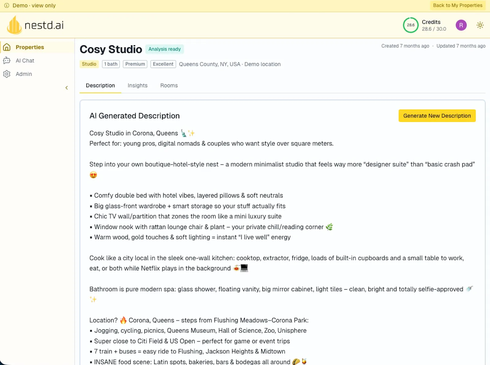Screen dimensions: 490x365
Task: Click the Demo · view only label
Action: click(34, 6)
